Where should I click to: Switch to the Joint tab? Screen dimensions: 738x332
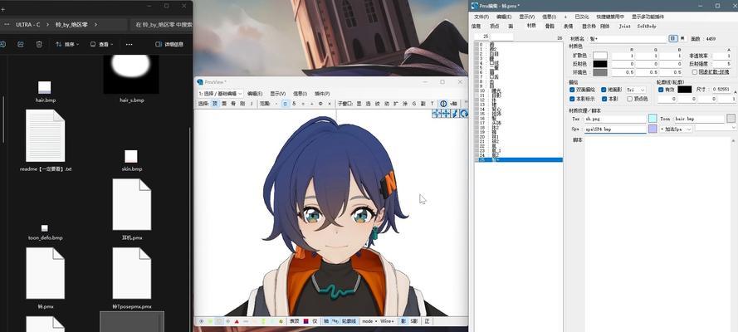(x=624, y=27)
